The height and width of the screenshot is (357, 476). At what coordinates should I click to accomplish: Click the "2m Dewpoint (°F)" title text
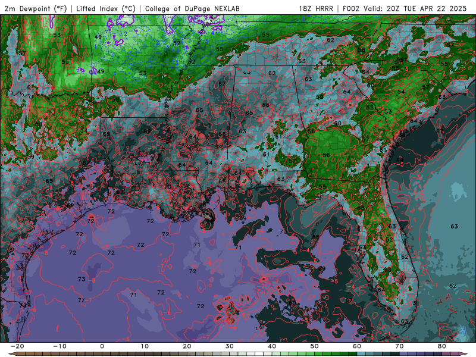[36, 8]
